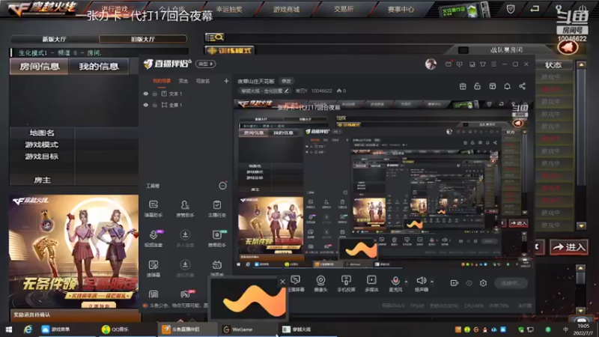Click the room list vertical scrollbar track
The image size is (599, 337).
pos(581,145)
